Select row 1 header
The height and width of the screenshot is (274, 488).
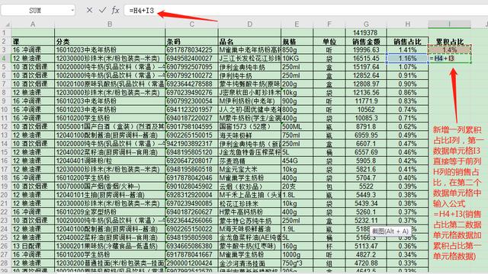[5, 33]
